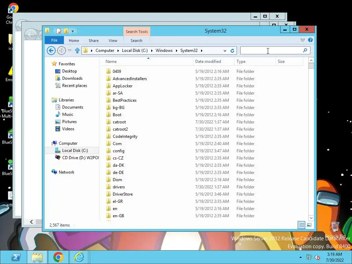Sort by the Type column header
This screenshot has width=352, height=264.
pyautogui.click(x=255, y=62)
